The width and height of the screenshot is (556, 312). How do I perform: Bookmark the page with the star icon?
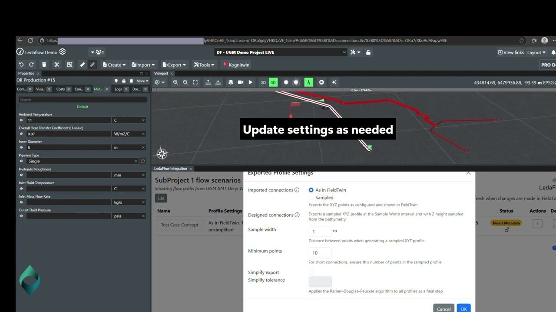click(522, 41)
